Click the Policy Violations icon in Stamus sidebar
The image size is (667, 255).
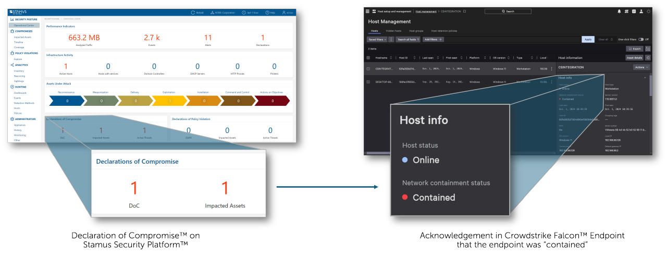coord(12,53)
